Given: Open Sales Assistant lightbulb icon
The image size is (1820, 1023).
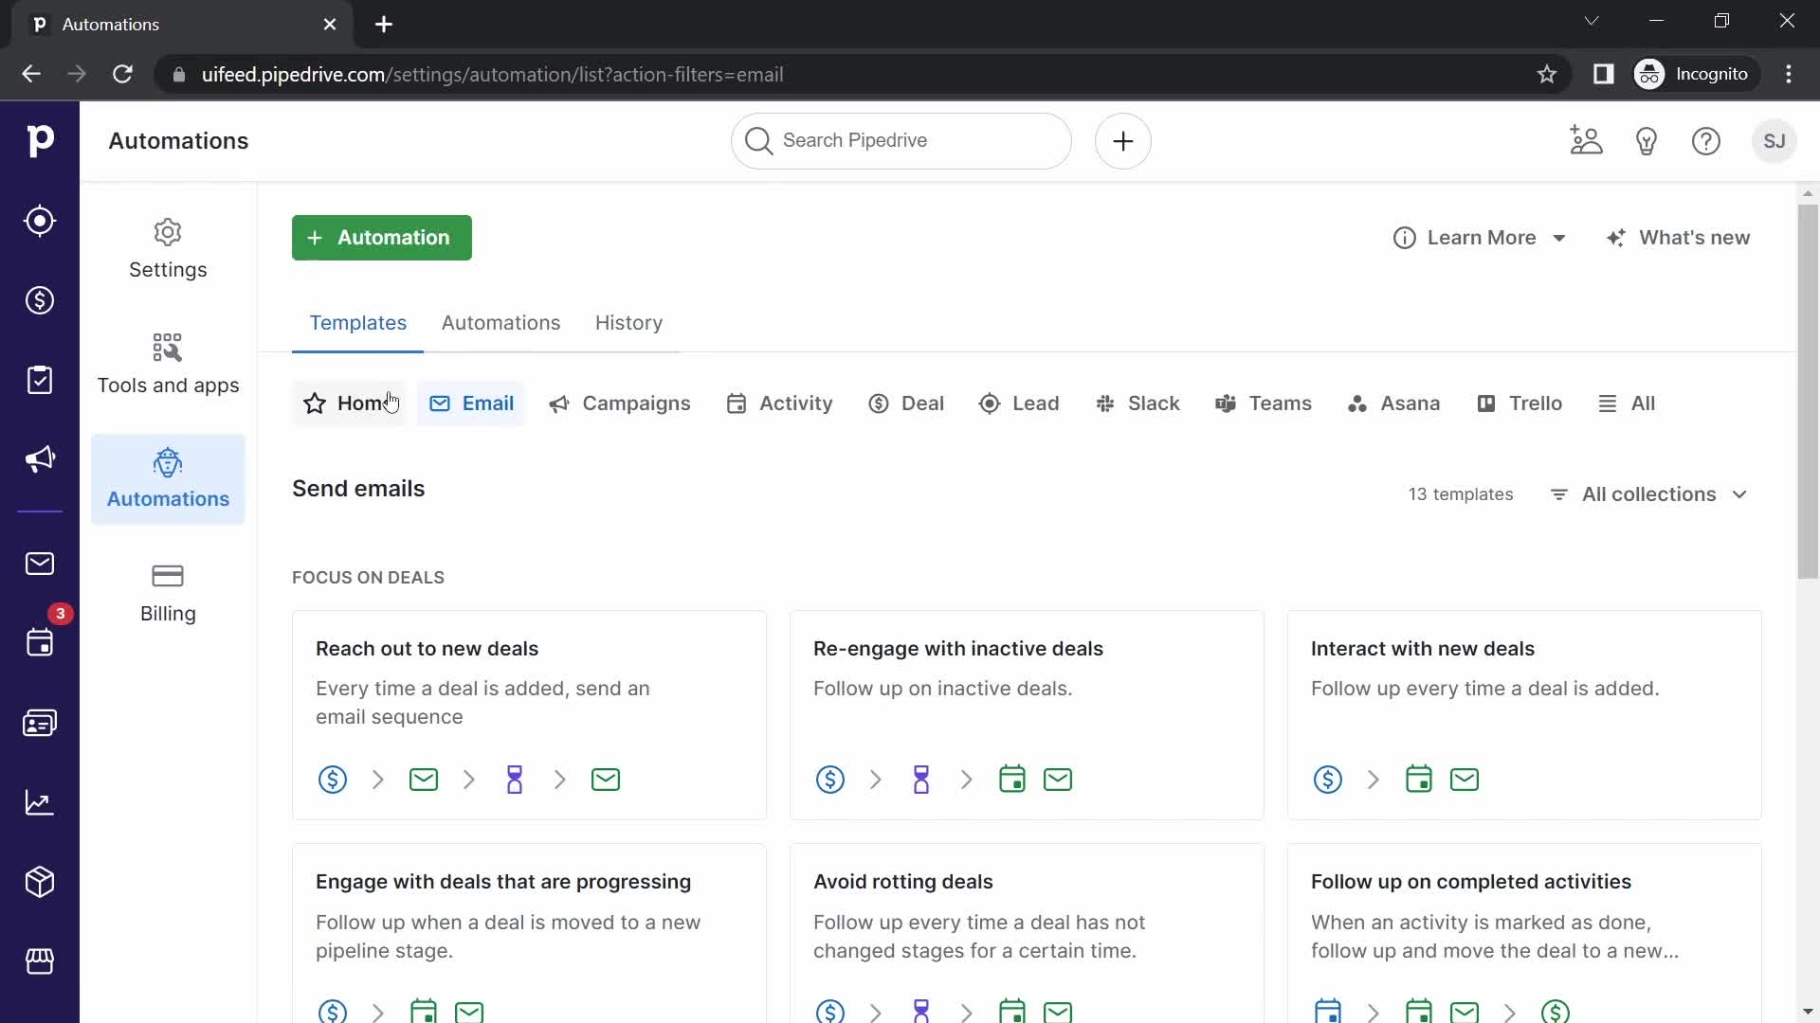Looking at the screenshot, I should coord(1647,141).
